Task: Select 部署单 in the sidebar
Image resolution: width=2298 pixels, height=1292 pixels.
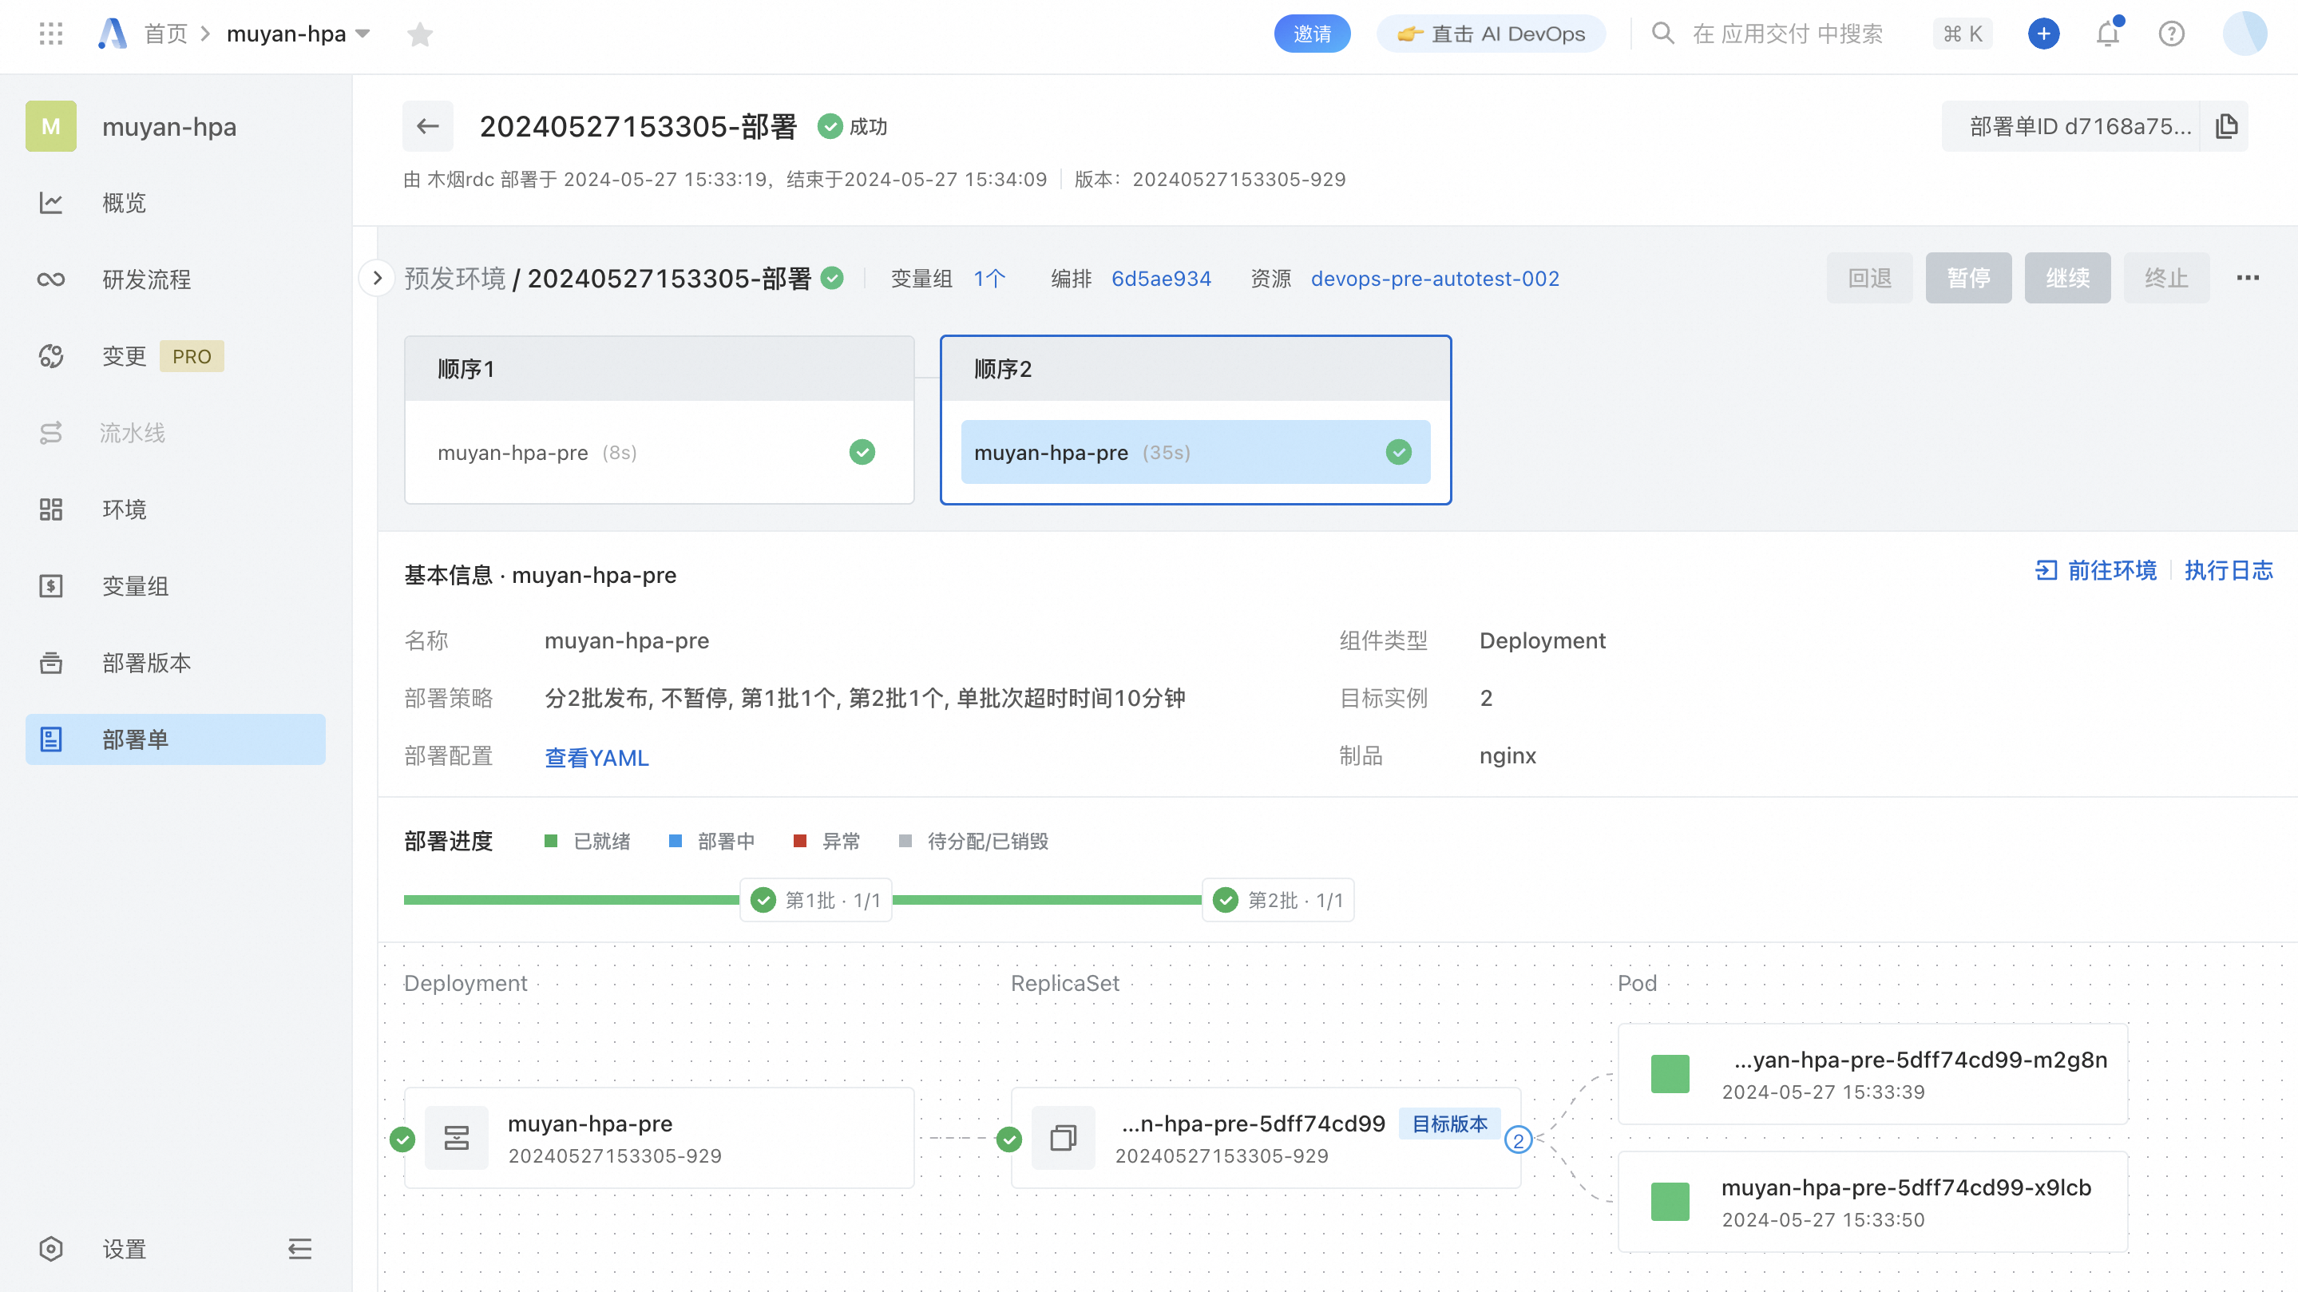Action: click(x=176, y=739)
